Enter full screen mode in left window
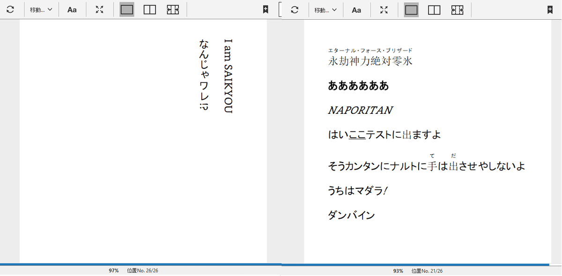562x276 pixels. (x=99, y=9)
